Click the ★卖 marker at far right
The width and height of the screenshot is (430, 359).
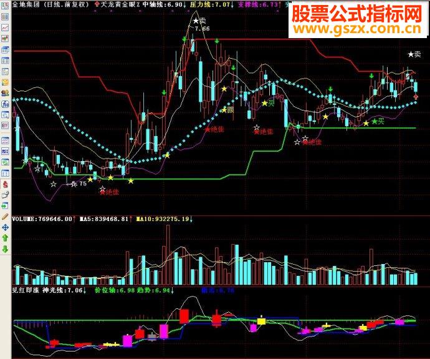click(414, 54)
